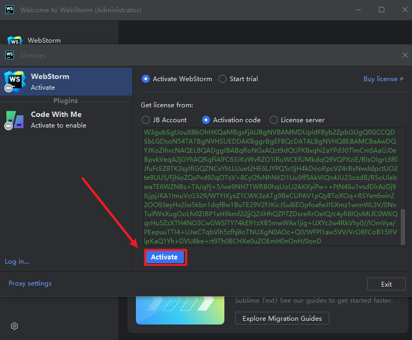Choose Activation code radio option
Screen dimensions: 412x340
[206, 120]
